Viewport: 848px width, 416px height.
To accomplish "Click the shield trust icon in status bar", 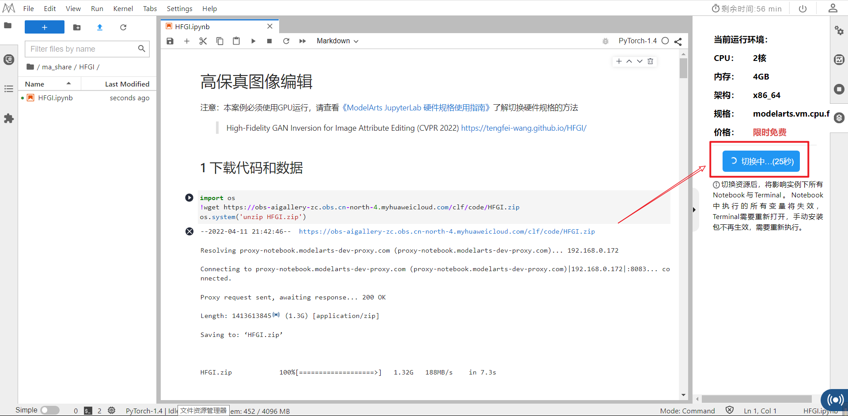I will 730,410.
